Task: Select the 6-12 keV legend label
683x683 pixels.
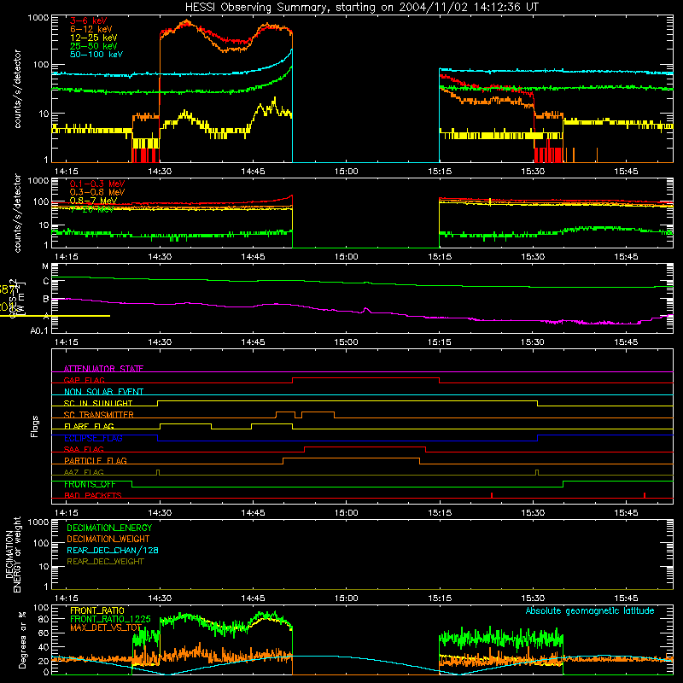Action: point(91,29)
